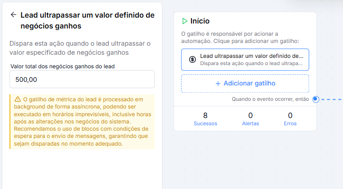Click the back arrow icon

(x=13, y=14)
